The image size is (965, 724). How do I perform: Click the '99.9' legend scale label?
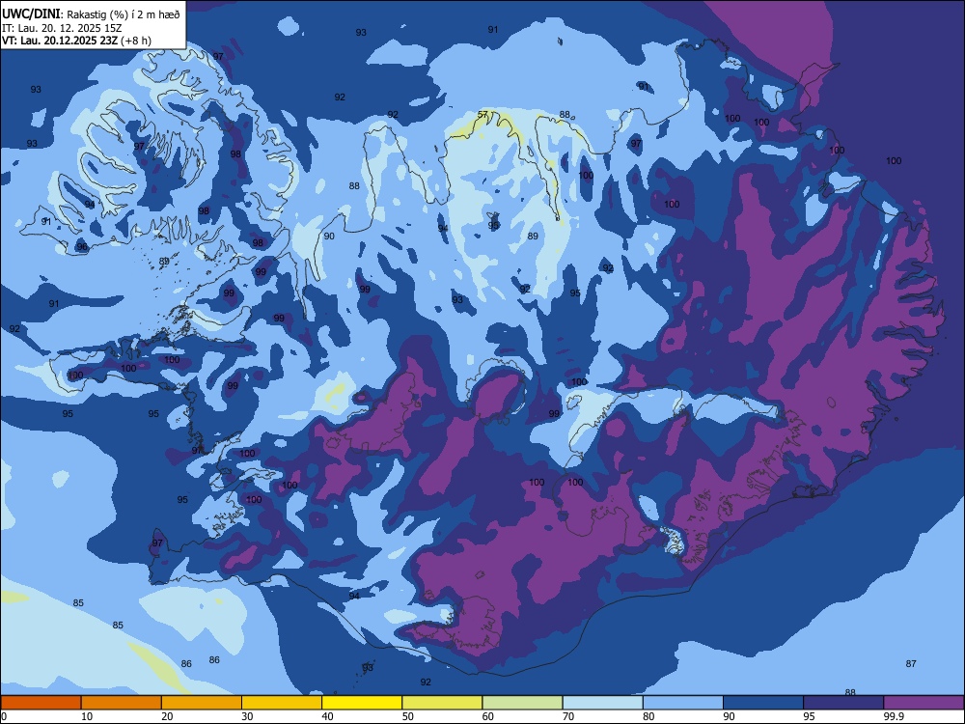pyautogui.click(x=894, y=716)
